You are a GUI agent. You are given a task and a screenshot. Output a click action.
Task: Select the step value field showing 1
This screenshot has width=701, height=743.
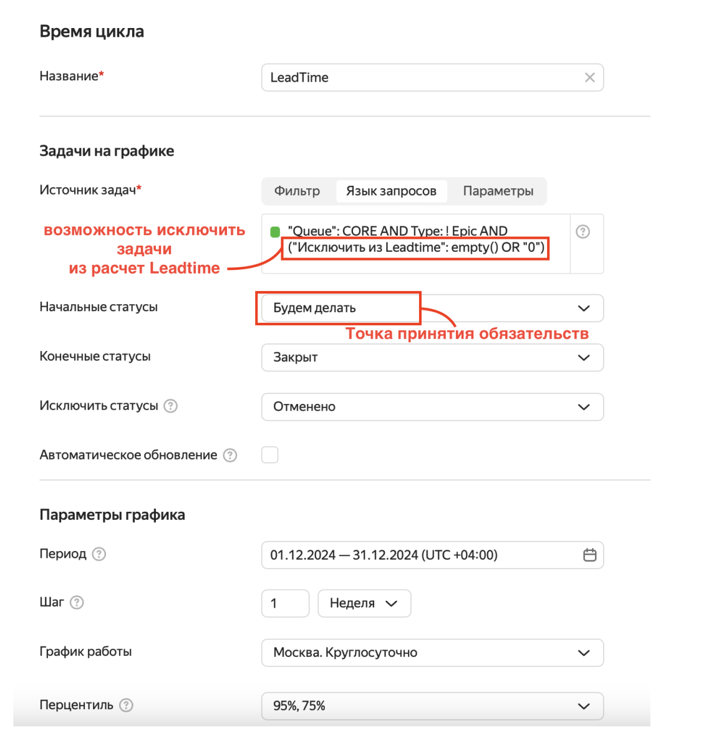pos(285,603)
